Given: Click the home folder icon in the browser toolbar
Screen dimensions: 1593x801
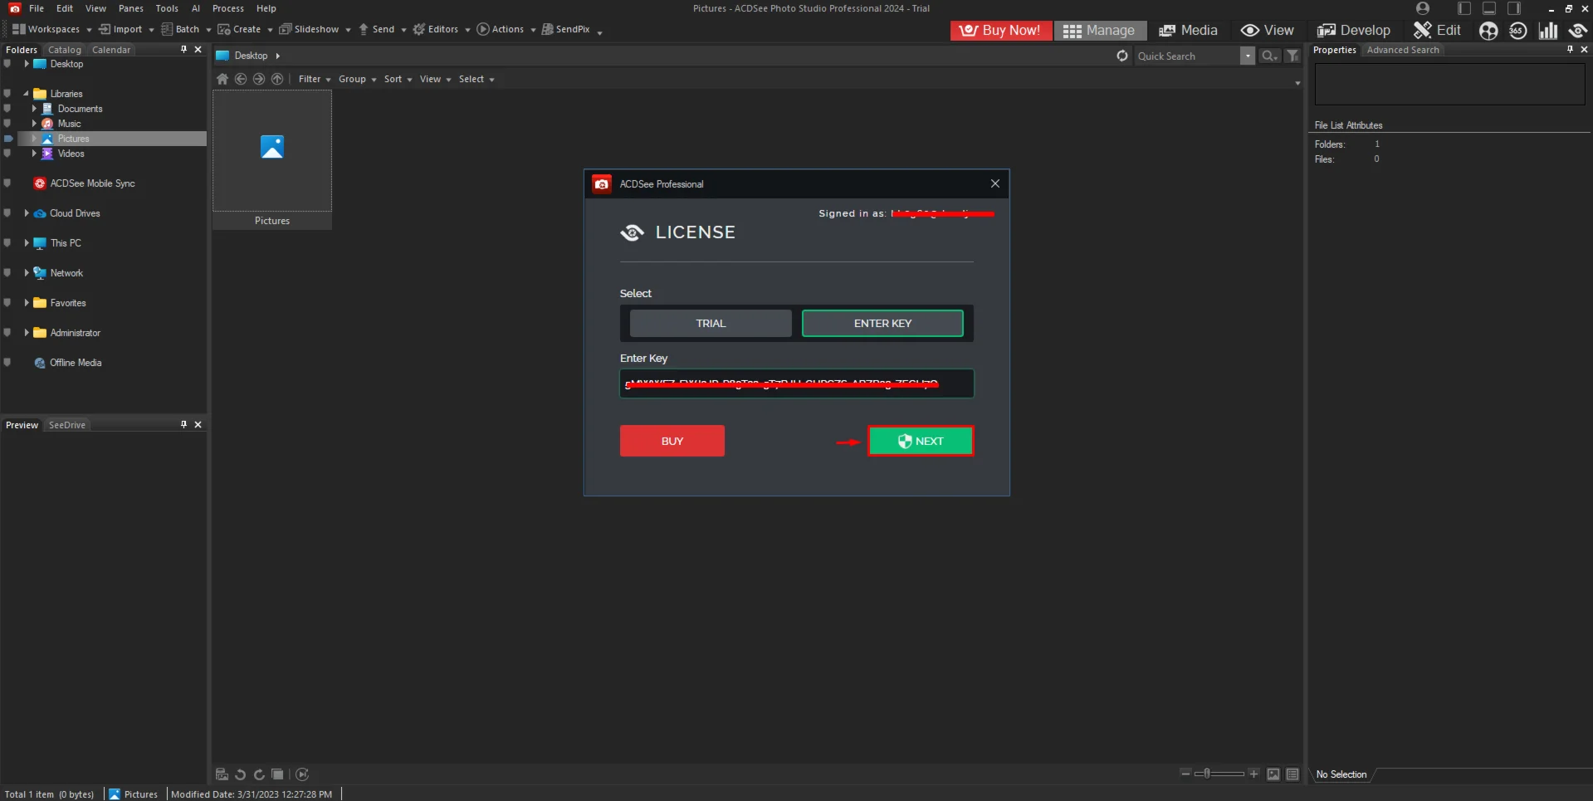Looking at the screenshot, I should pos(222,79).
